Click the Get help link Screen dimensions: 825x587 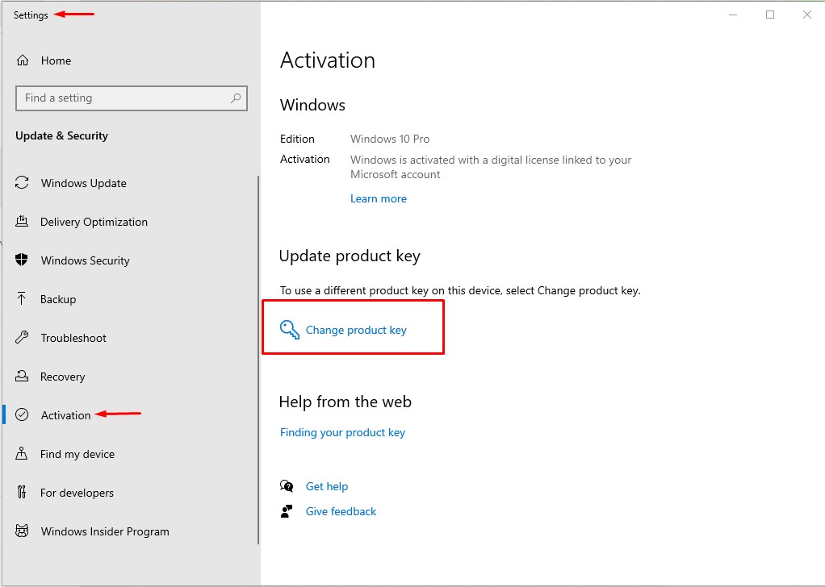click(327, 487)
